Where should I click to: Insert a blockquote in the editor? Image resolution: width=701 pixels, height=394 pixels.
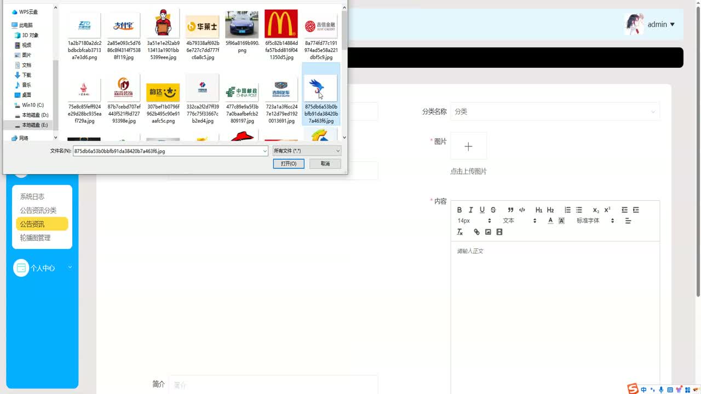[x=510, y=210]
